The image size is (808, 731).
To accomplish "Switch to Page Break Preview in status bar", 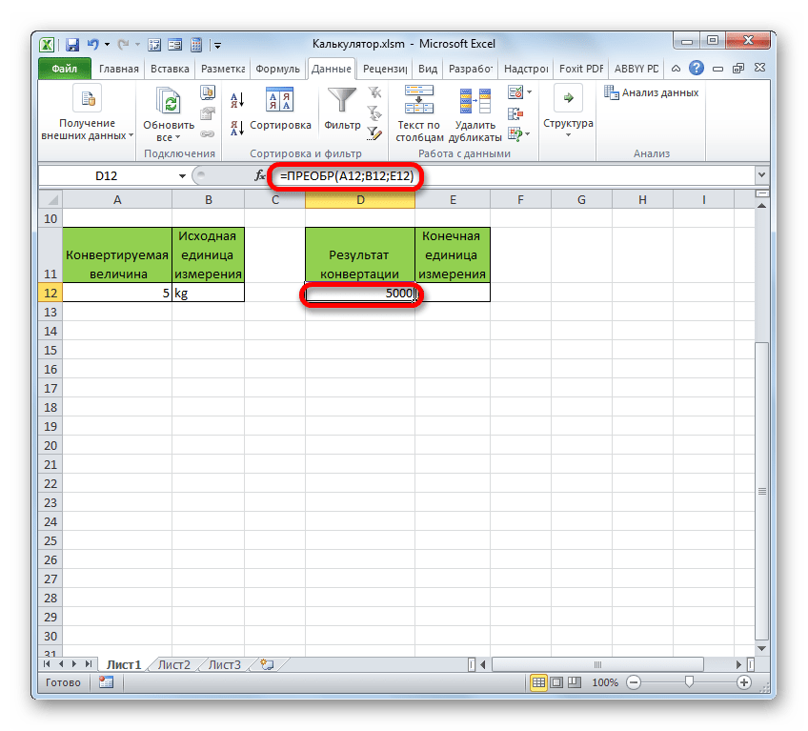I will click(575, 682).
